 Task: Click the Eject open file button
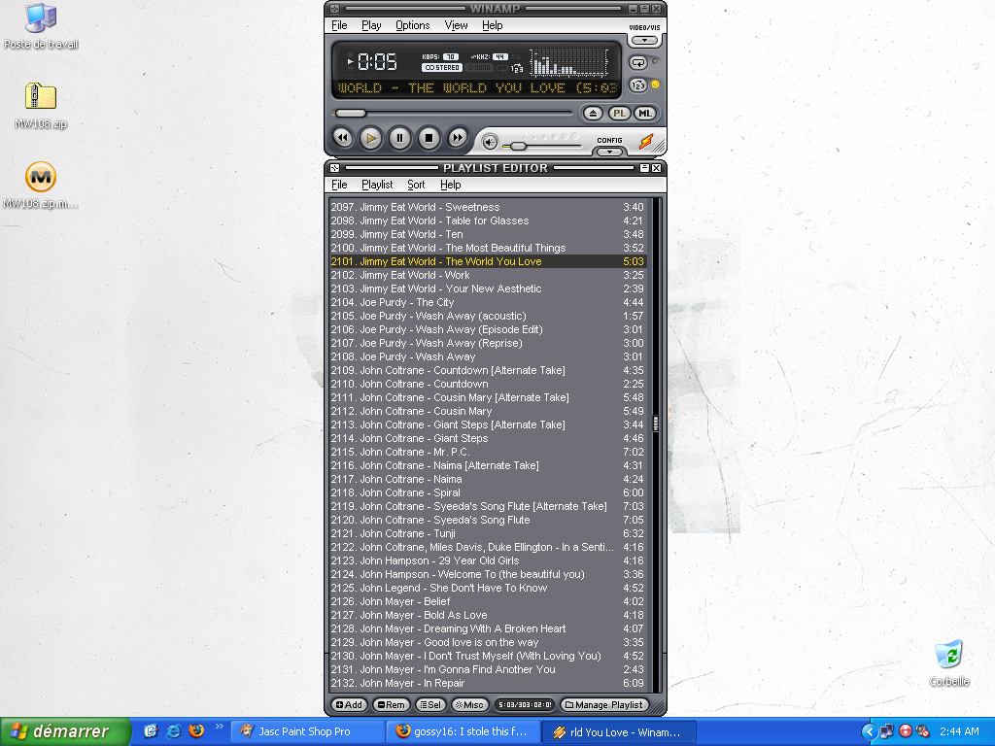(x=594, y=114)
